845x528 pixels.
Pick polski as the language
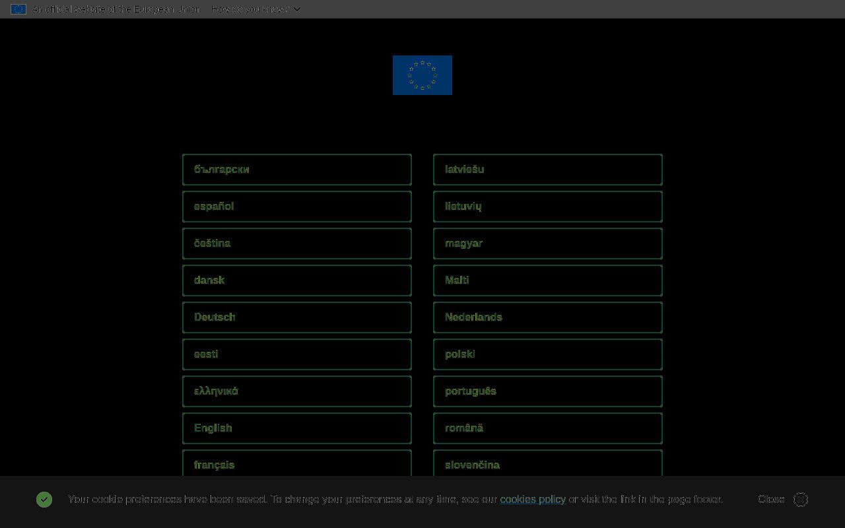(548, 354)
